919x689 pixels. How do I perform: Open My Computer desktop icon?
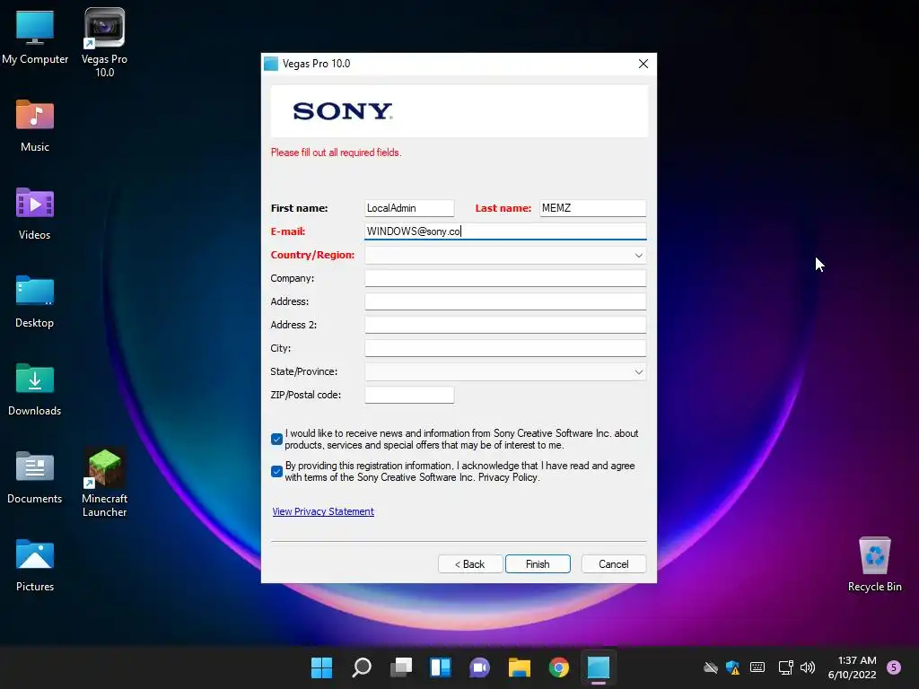click(x=35, y=38)
